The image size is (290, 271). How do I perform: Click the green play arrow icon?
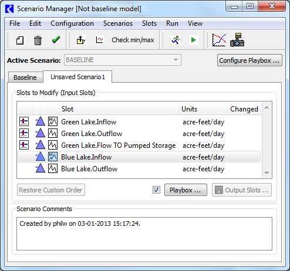click(x=194, y=40)
